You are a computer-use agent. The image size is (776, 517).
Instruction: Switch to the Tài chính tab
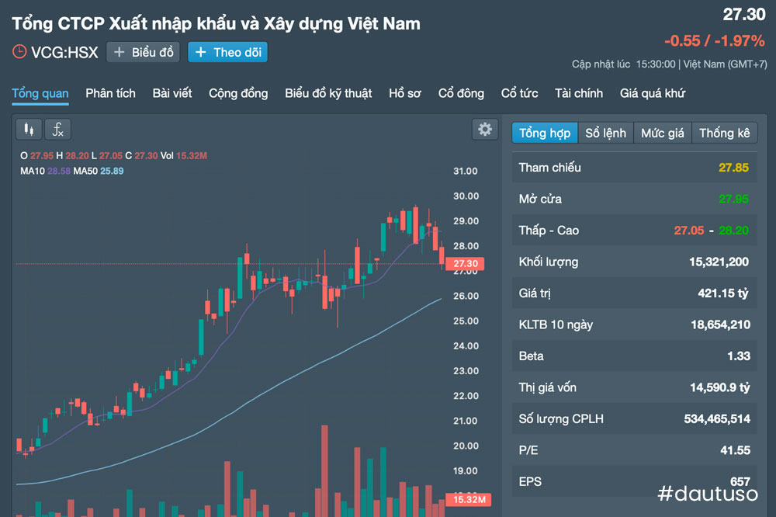[579, 93]
